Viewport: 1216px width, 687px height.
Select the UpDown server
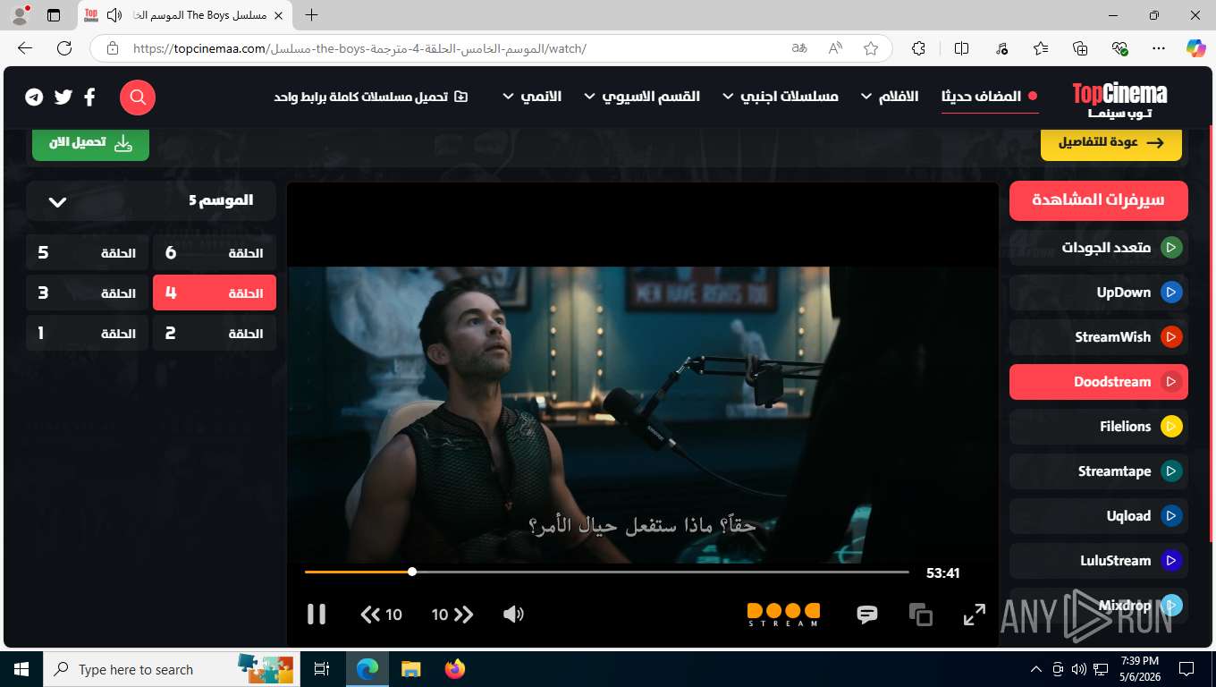pyautogui.click(x=1099, y=293)
